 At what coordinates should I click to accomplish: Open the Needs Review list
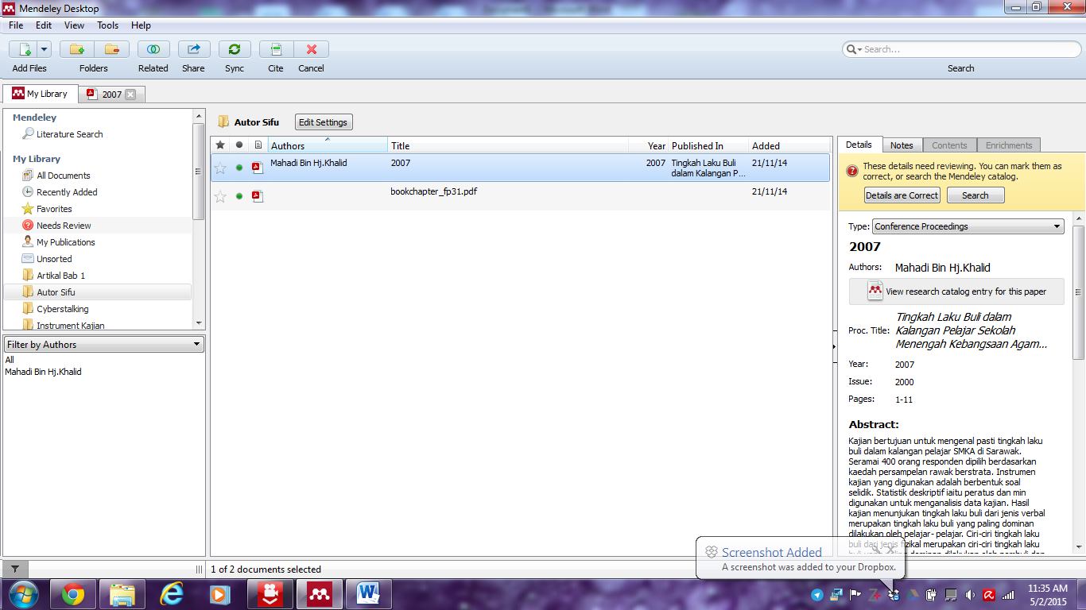(x=64, y=226)
